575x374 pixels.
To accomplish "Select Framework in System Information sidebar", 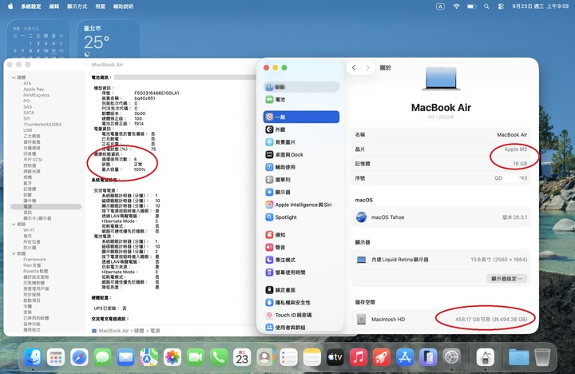I will (34, 260).
